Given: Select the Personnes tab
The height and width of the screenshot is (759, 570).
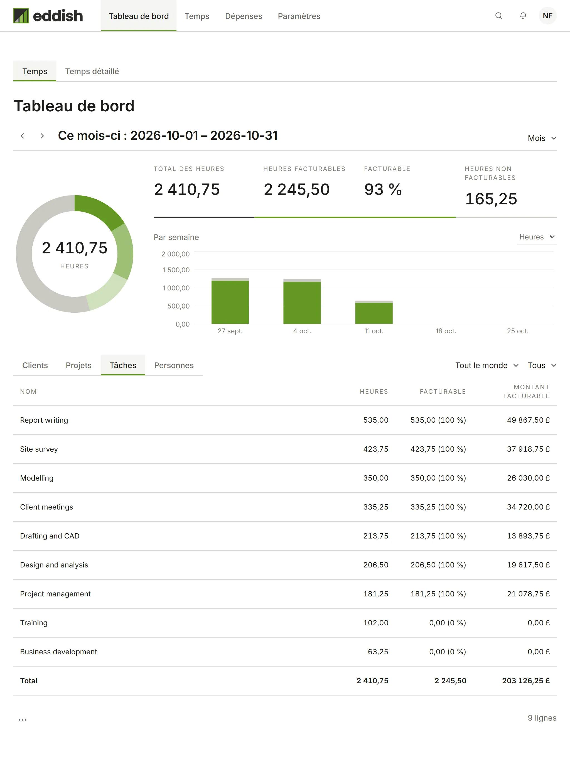Looking at the screenshot, I should 174,365.
